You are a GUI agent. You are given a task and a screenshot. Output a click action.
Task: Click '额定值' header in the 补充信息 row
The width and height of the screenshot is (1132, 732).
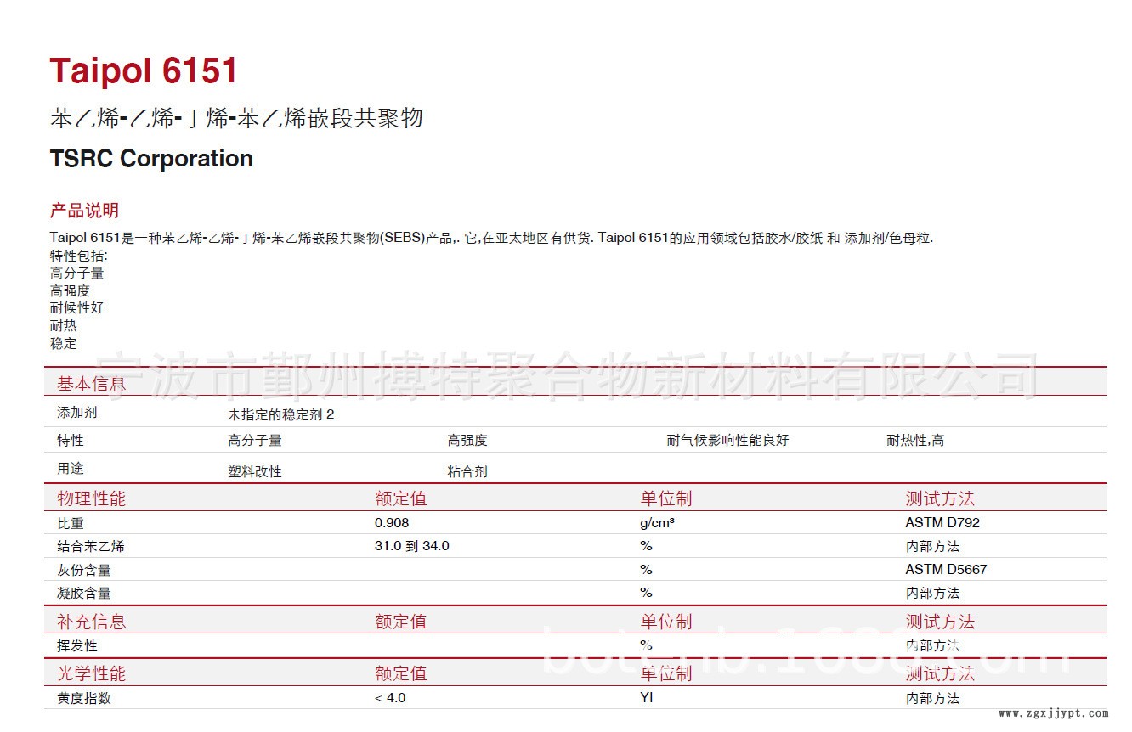(400, 622)
